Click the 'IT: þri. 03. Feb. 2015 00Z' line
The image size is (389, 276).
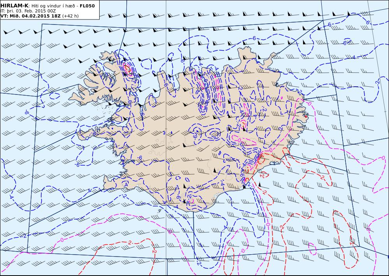[28, 11]
